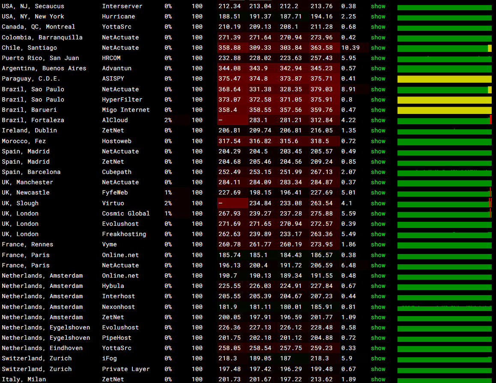The image size is (496, 383).
Task: Select the 2% loss value for AlCloud
Action: [x=168, y=120]
